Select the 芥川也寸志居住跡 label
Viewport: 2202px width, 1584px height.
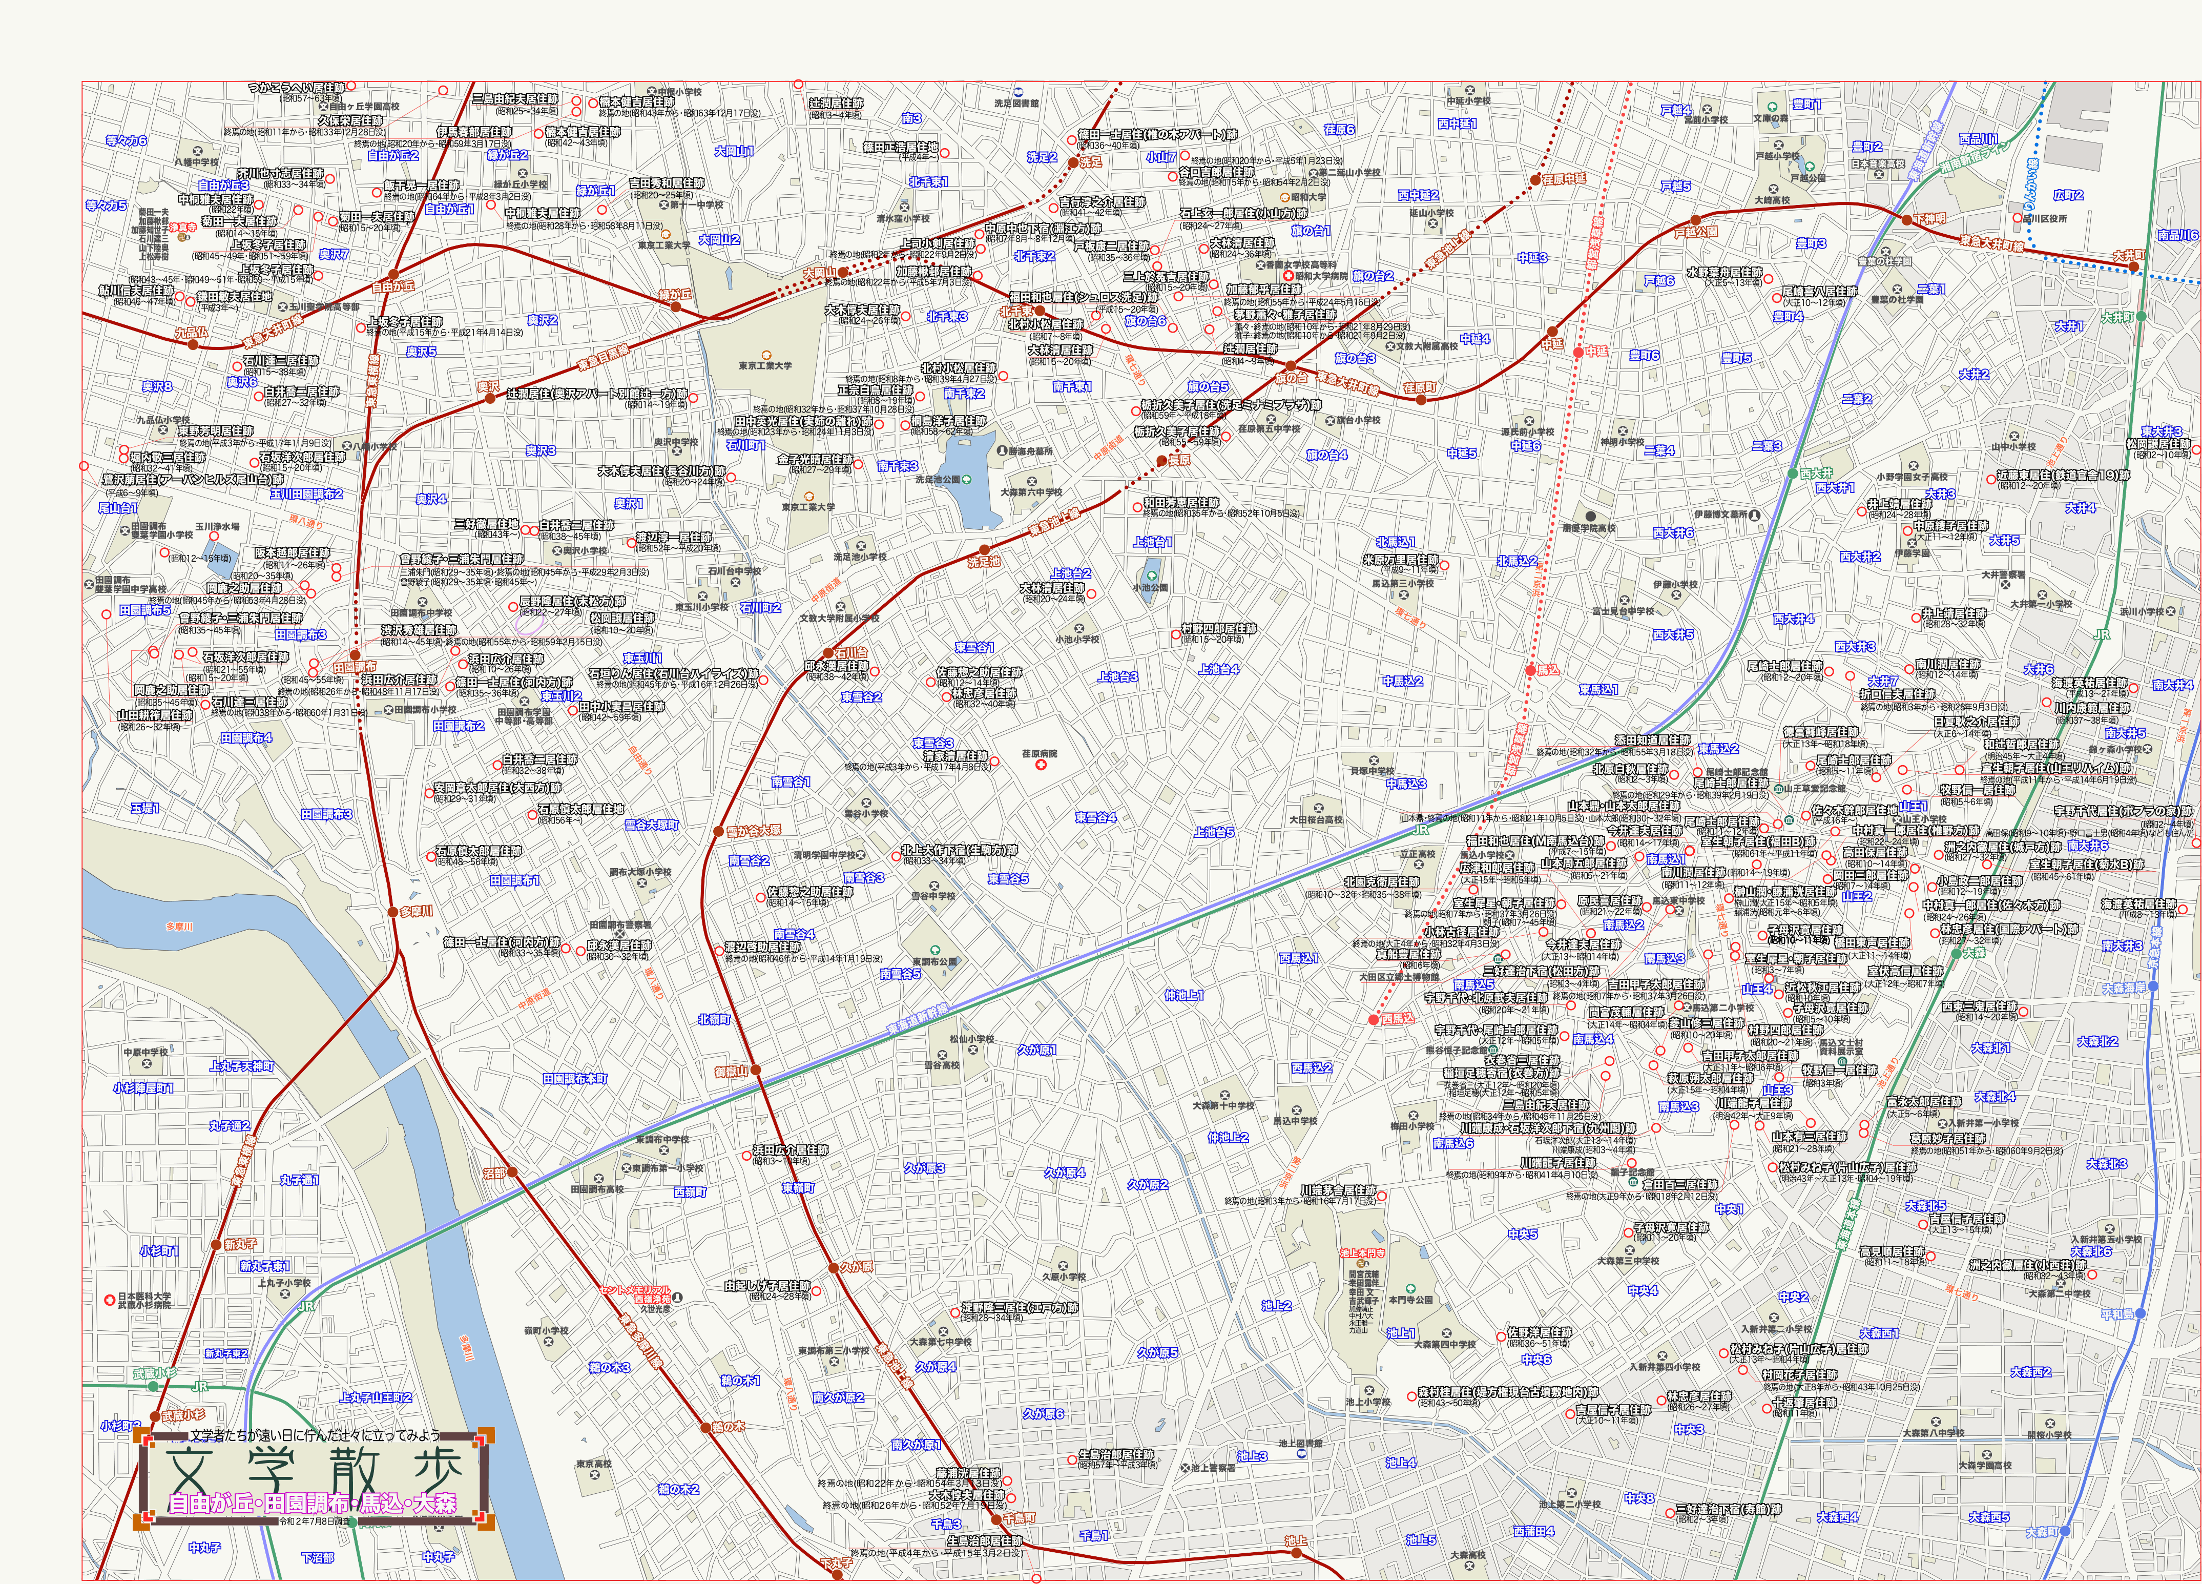pyautogui.click(x=281, y=174)
